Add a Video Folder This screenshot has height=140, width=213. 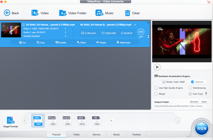pos(63,13)
